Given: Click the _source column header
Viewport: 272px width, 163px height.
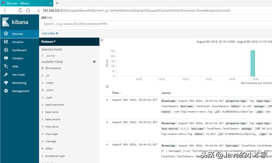Looking at the screenshot, I should click(166, 93).
